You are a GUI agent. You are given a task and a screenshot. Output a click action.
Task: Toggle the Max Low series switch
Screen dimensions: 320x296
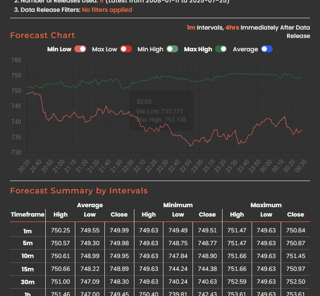coord(126,49)
